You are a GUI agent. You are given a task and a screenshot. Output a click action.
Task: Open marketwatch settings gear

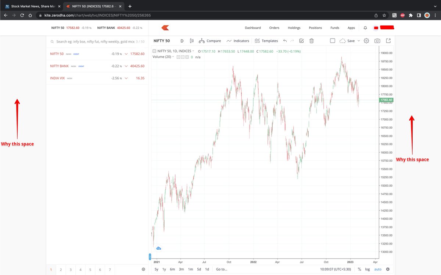pos(143,269)
